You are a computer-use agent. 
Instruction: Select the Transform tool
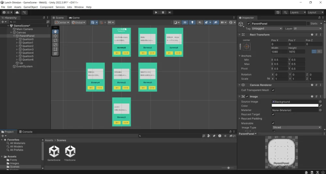(55, 54)
